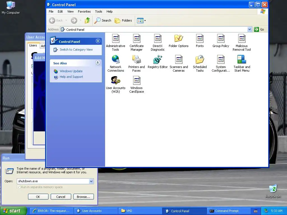Open the Run dialog Open history dropdown
Screen dimensions: 287x215
pos(91,181)
